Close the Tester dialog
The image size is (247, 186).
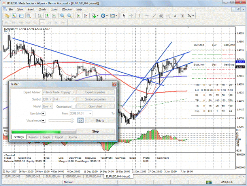(x=114, y=84)
